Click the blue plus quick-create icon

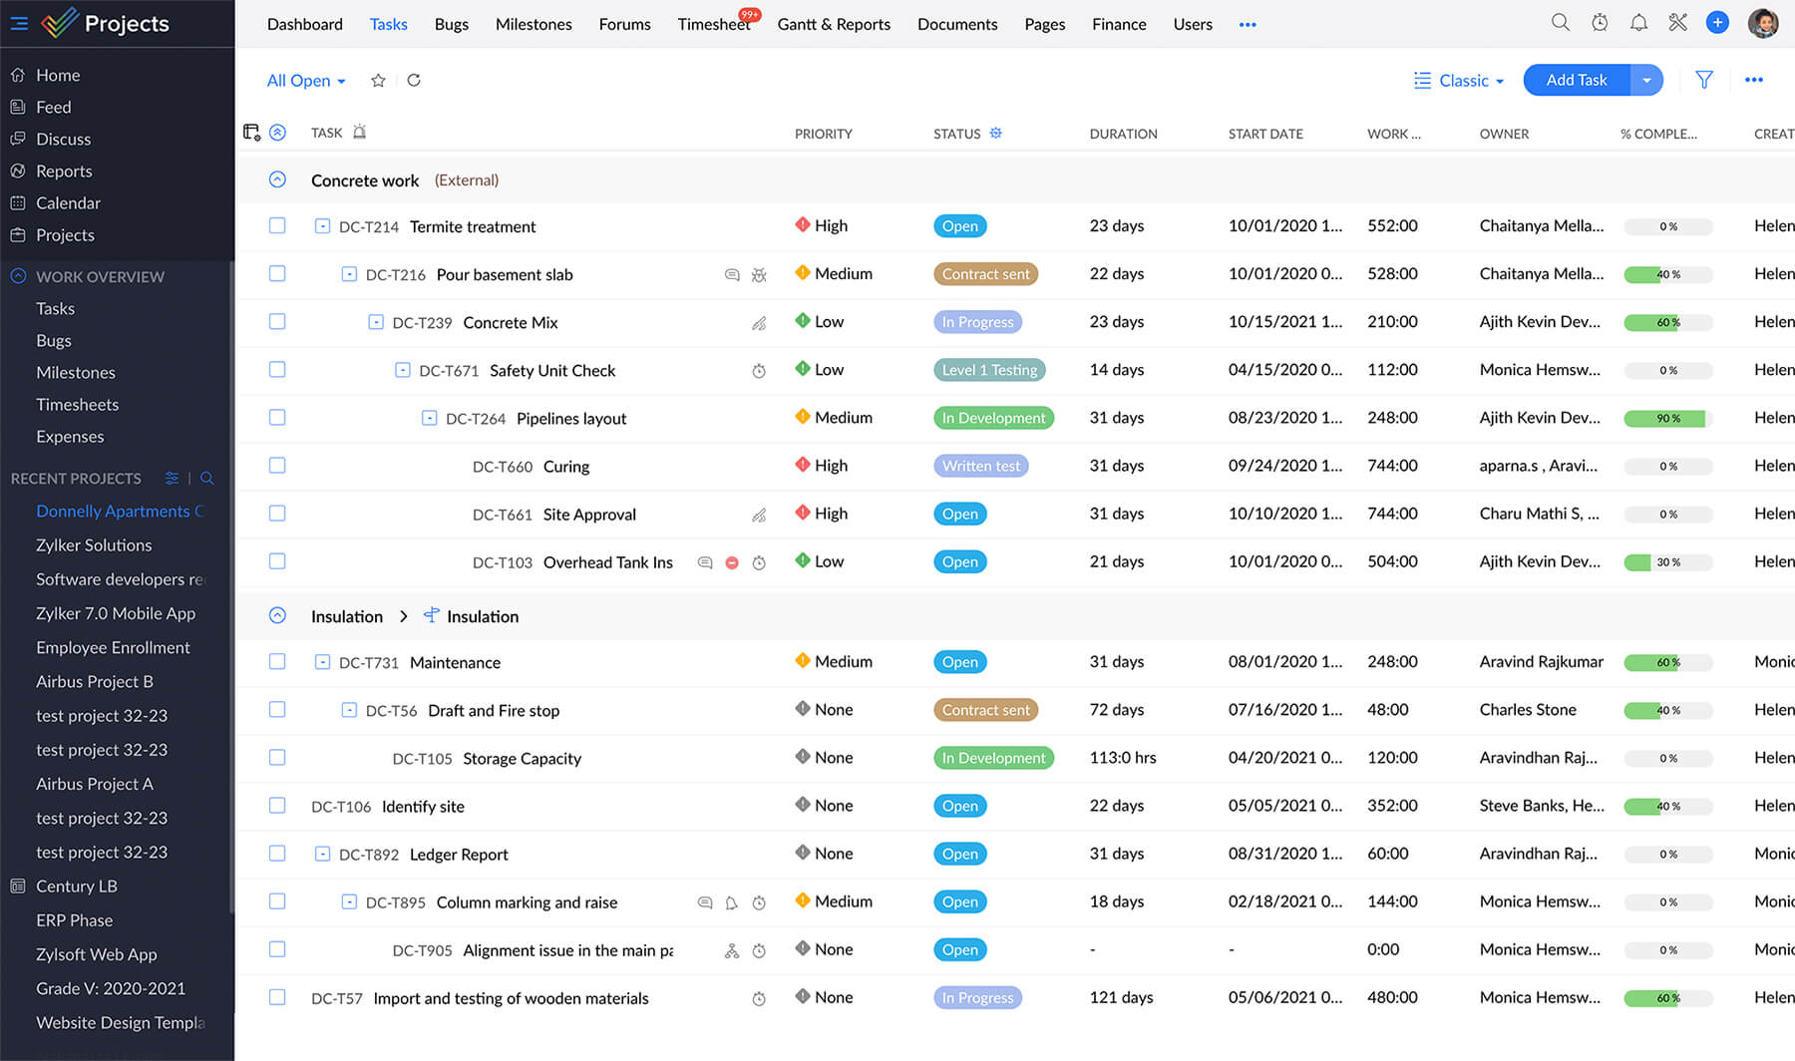tap(1717, 23)
